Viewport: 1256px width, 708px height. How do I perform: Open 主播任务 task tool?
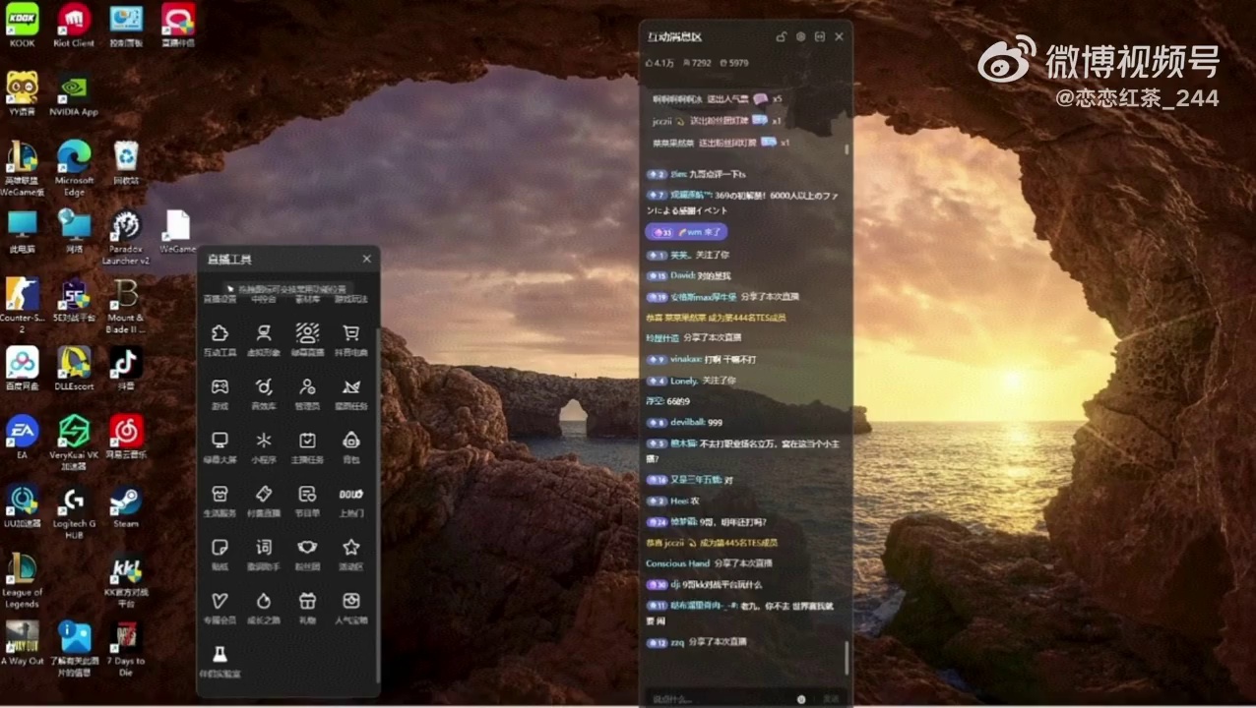coord(307,446)
